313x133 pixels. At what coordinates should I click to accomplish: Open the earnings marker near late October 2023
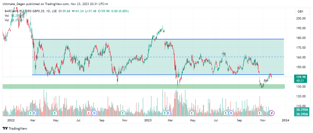point(260,113)
